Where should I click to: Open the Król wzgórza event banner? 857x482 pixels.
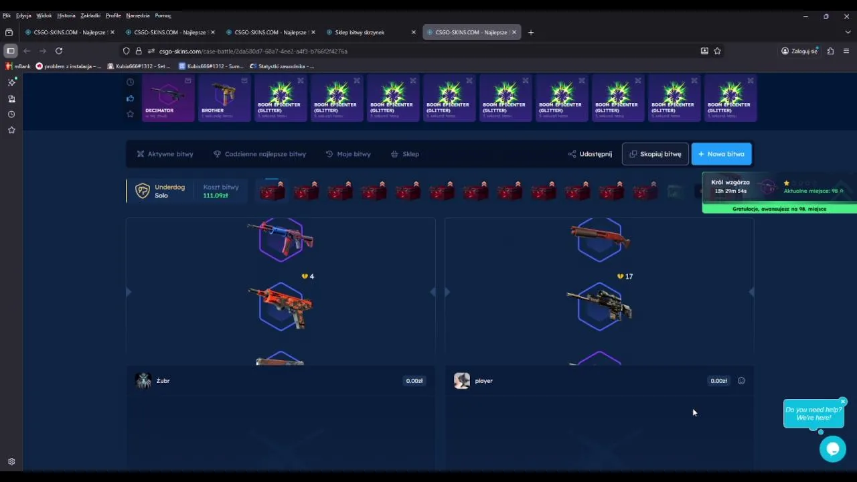pyautogui.click(x=779, y=187)
